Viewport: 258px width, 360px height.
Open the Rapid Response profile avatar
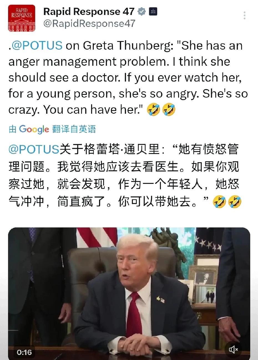22,18
